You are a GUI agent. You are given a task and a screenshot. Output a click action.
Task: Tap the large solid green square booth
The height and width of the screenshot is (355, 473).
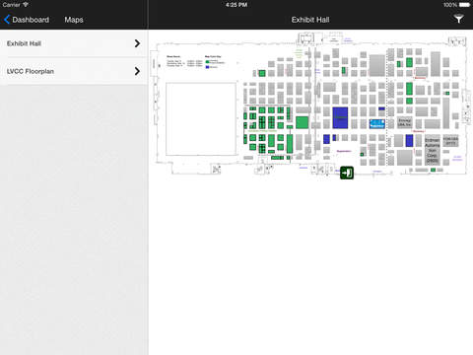point(302,122)
